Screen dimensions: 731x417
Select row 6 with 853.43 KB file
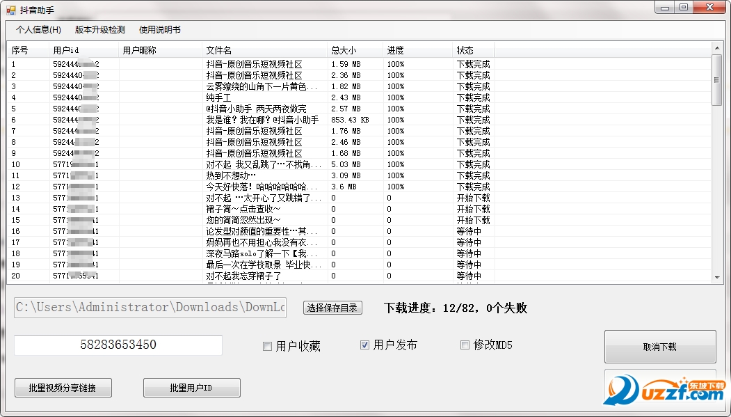(x=262, y=120)
